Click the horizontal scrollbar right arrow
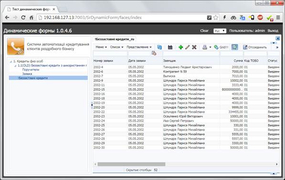The image size is (285, 180). point(277,164)
